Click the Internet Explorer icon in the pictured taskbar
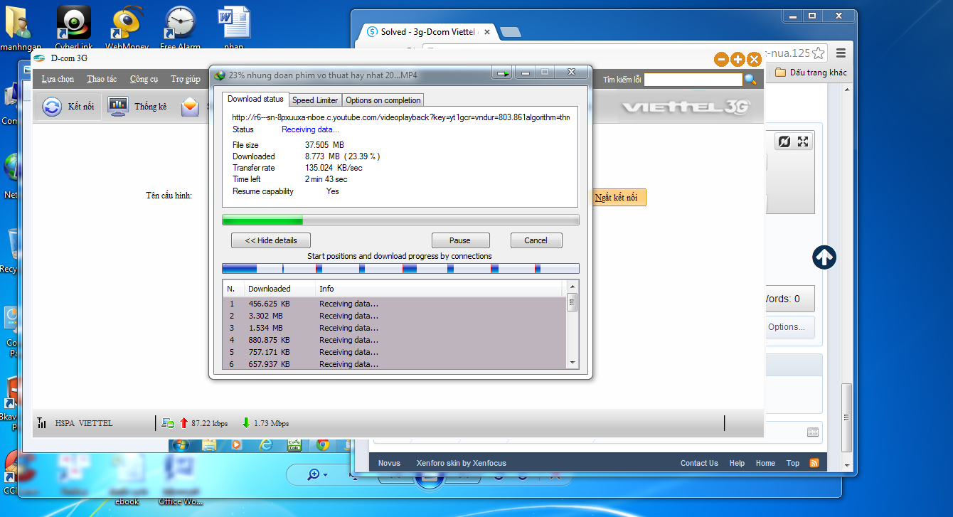The image size is (953, 517). coord(267,445)
